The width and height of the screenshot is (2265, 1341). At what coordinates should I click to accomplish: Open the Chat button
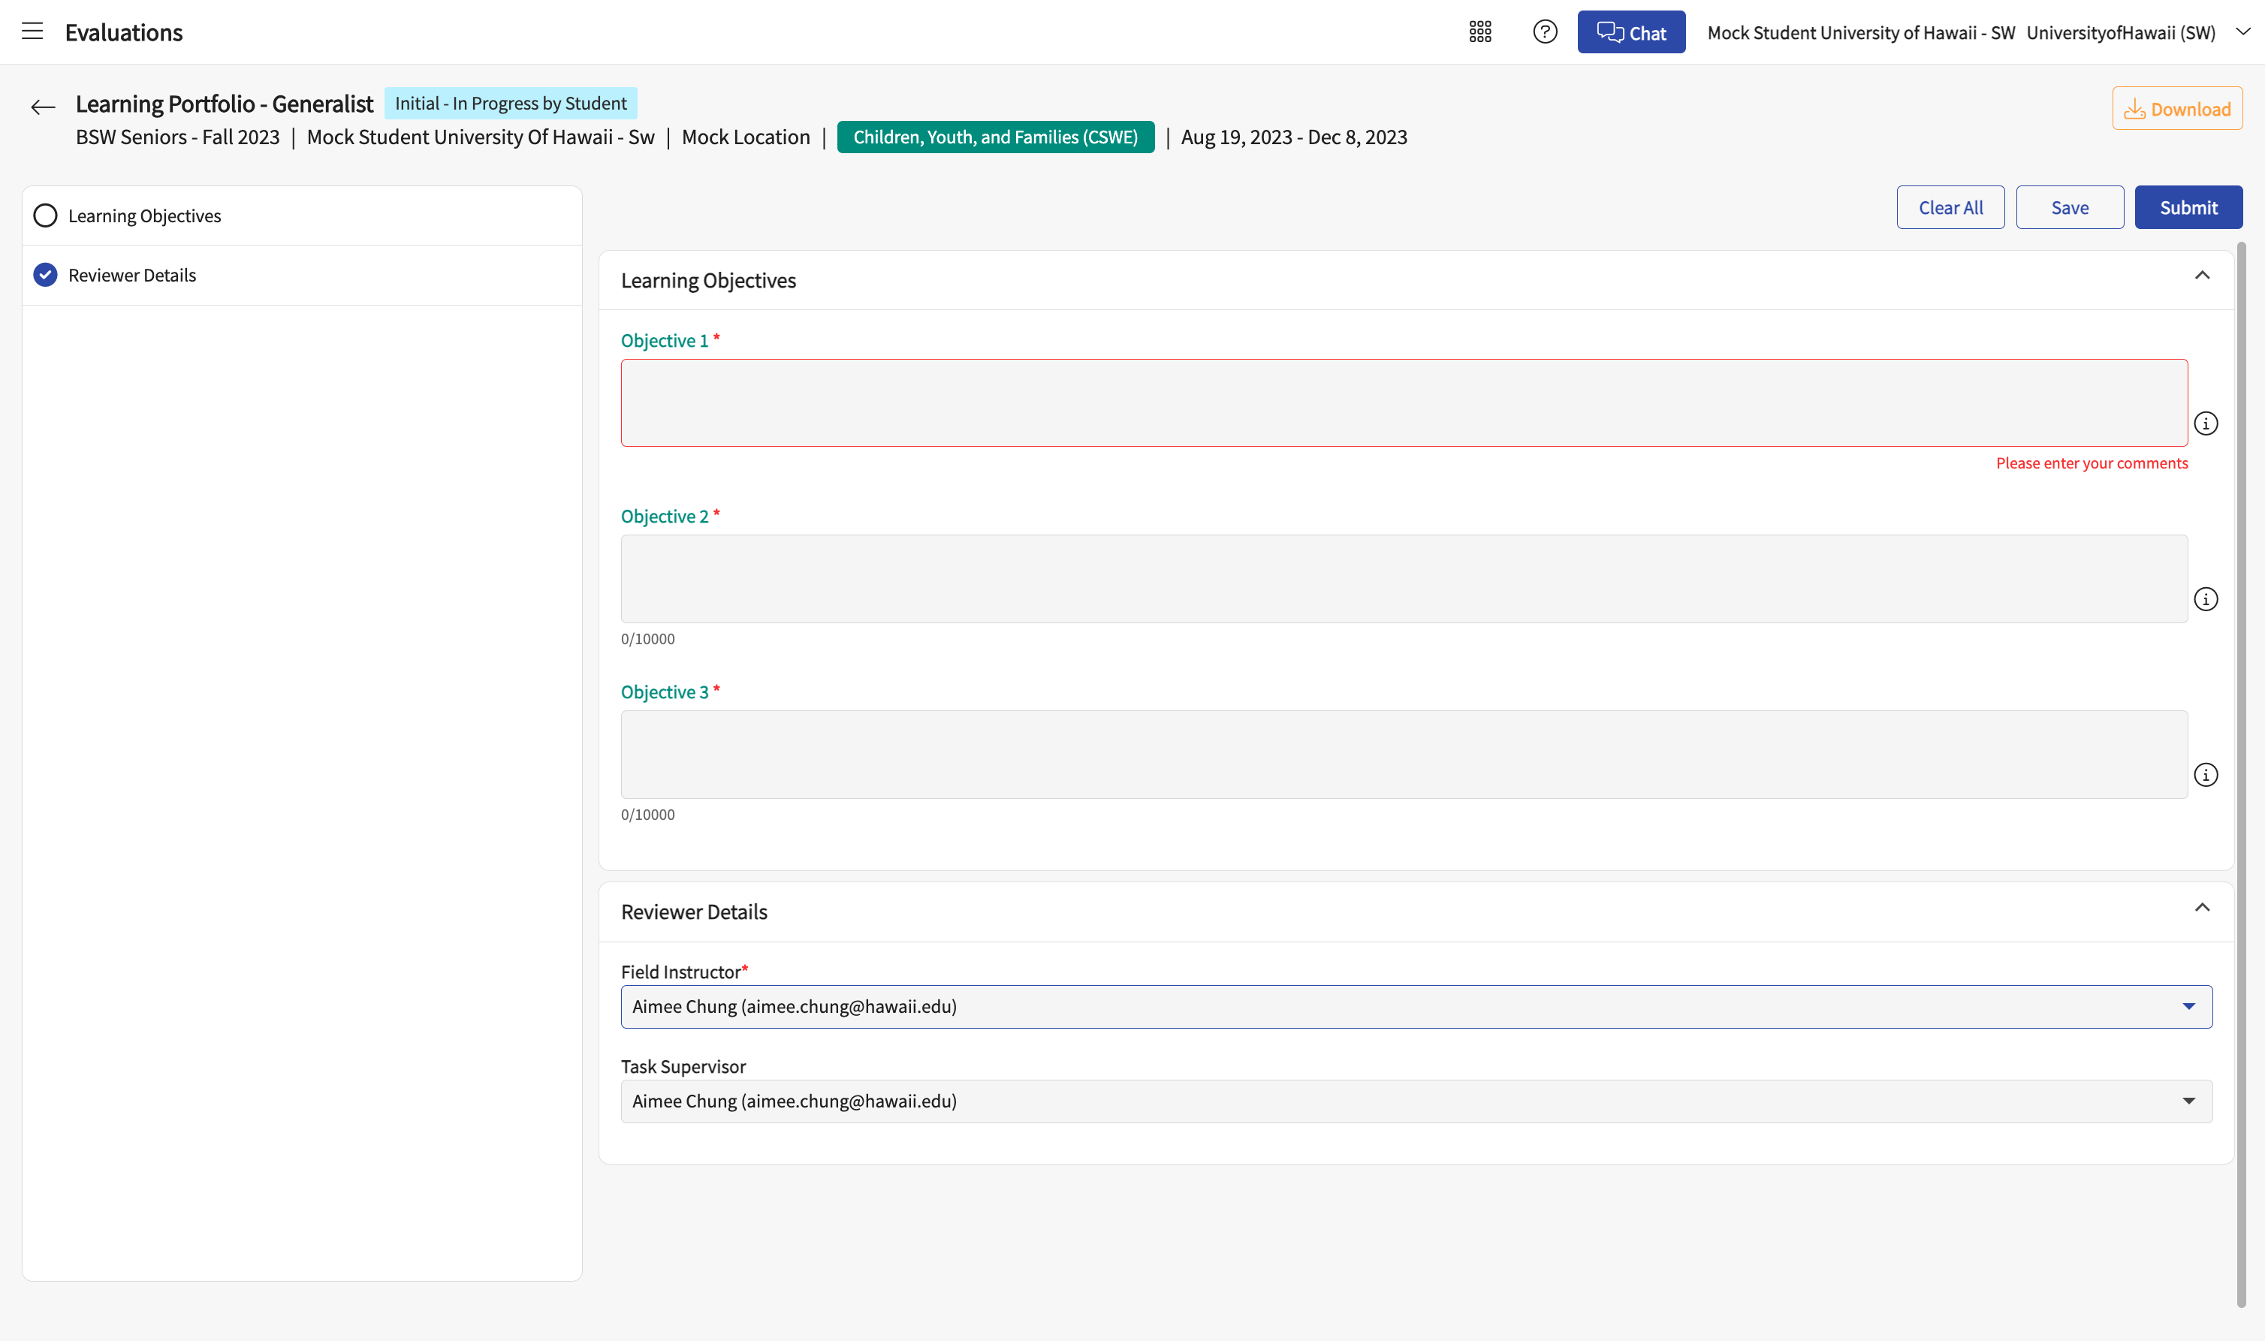pyautogui.click(x=1630, y=32)
